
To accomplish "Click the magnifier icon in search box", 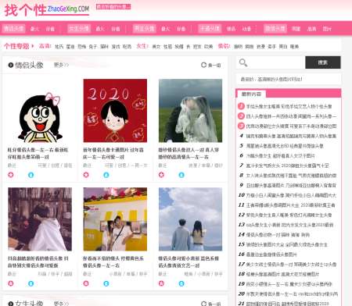I will click(x=243, y=62).
